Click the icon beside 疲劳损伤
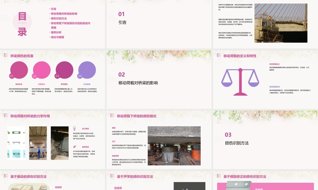The width and height of the screenshot is (318, 190). (x=74, y=147)
